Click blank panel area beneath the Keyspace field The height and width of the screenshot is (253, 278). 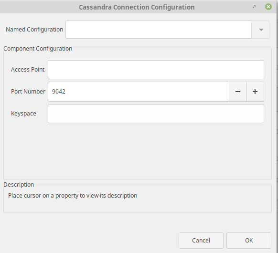click(138, 150)
